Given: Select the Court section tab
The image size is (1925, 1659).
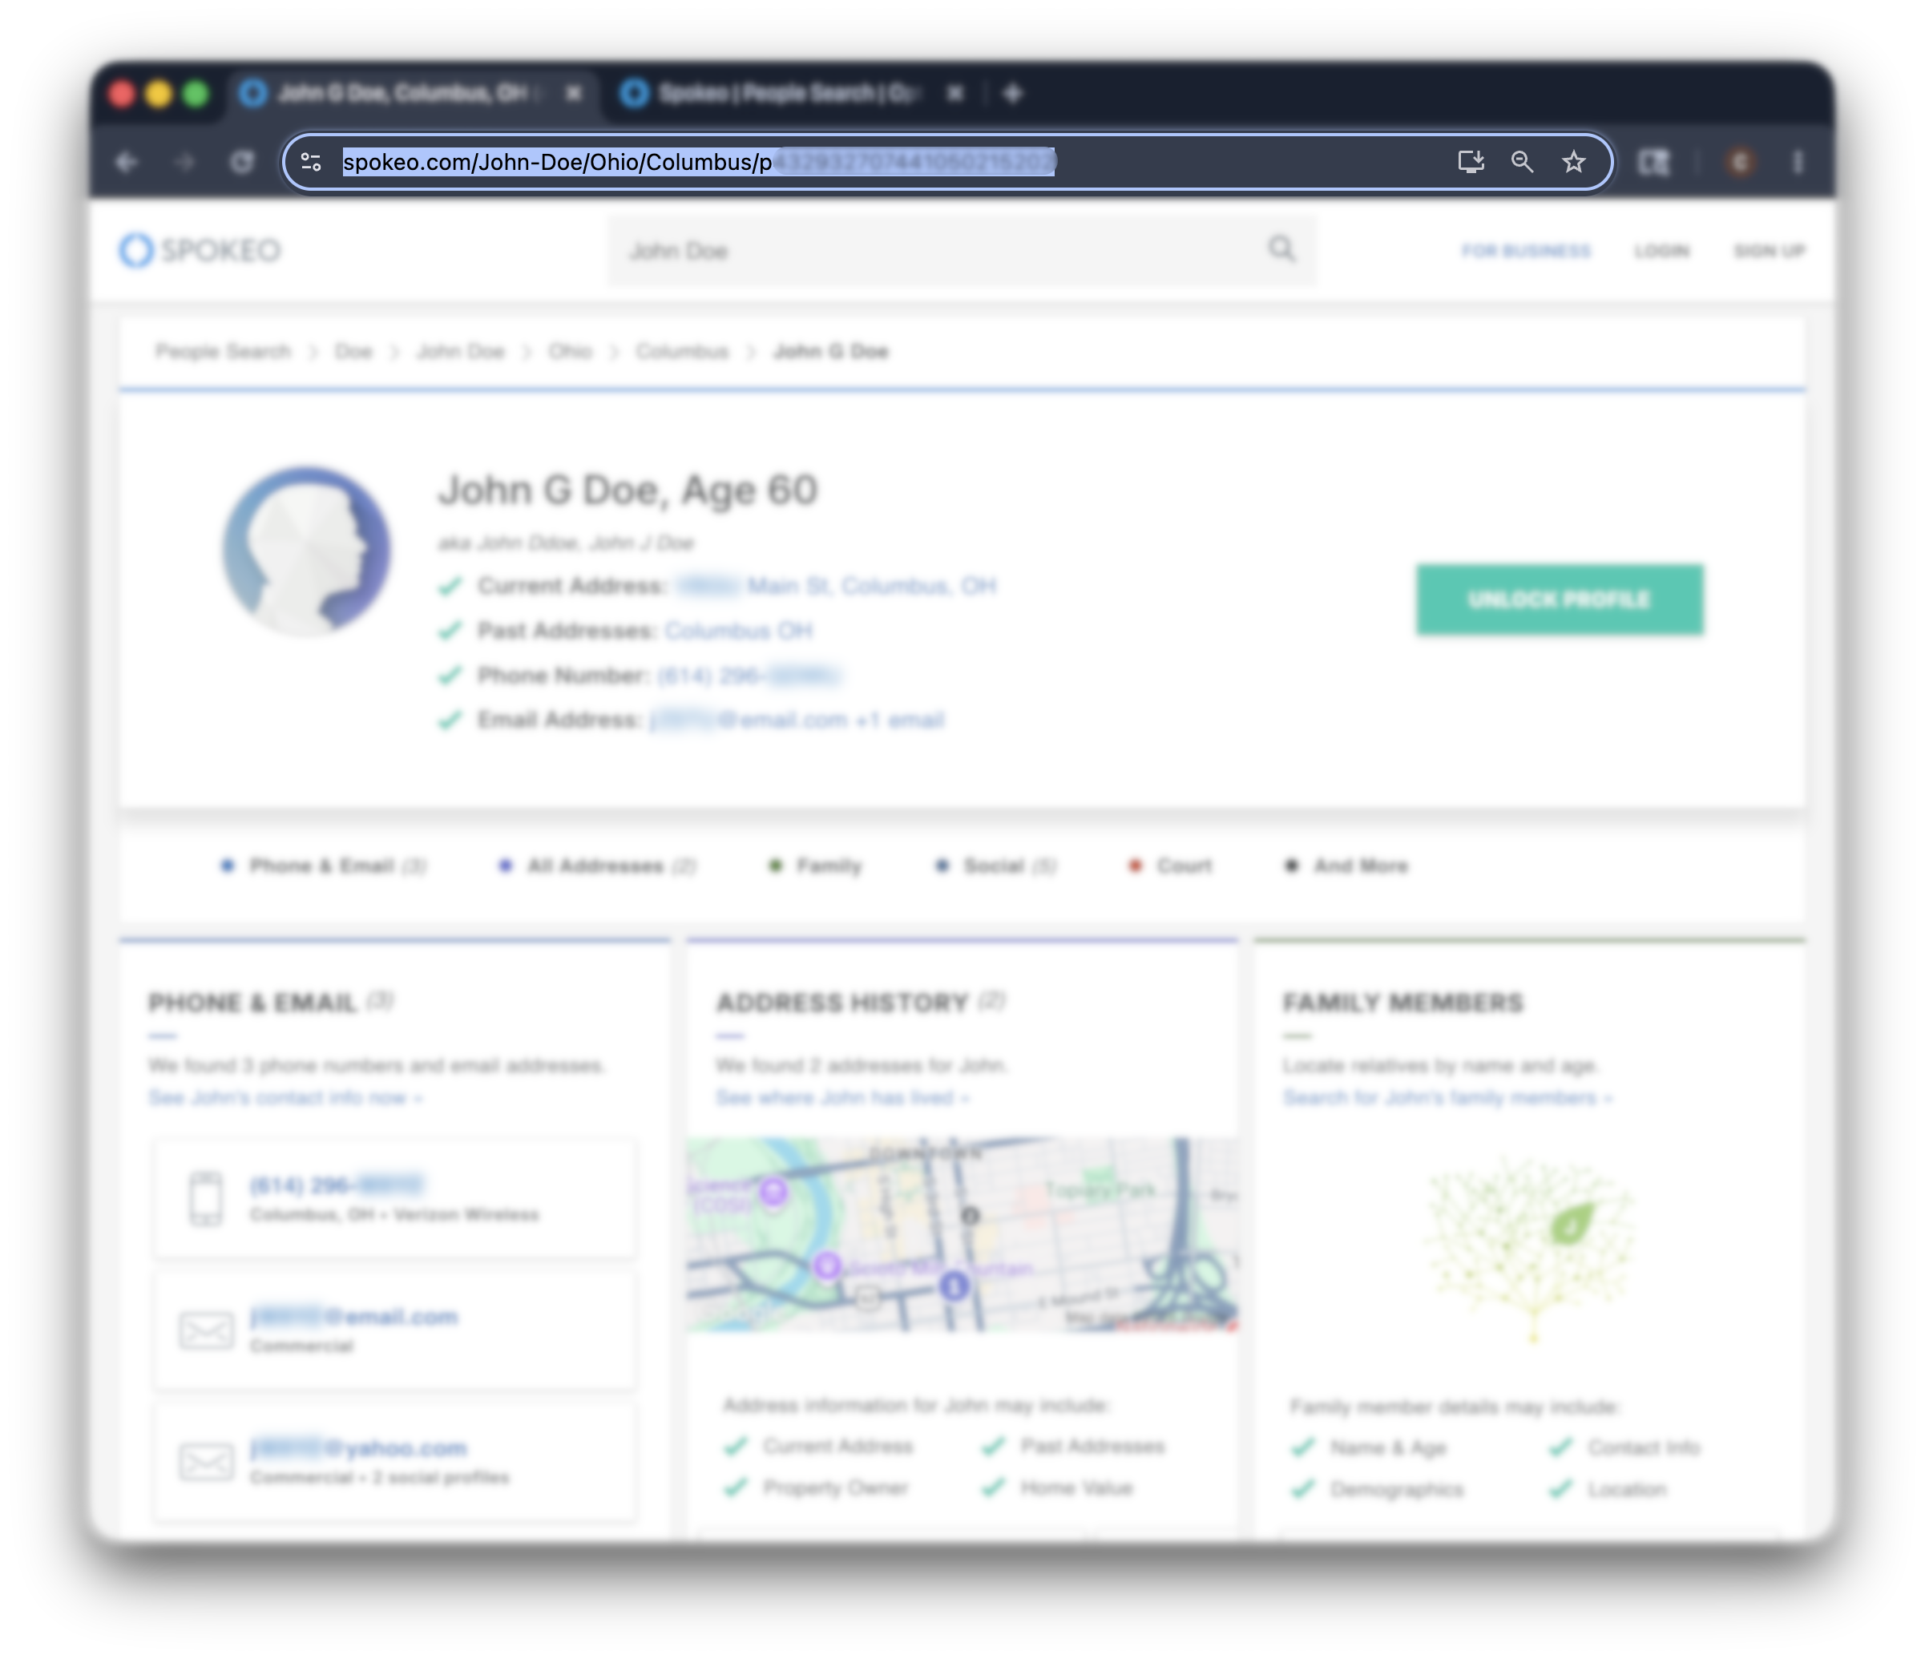Looking at the screenshot, I should pyautogui.click(x=1171, y=866).
